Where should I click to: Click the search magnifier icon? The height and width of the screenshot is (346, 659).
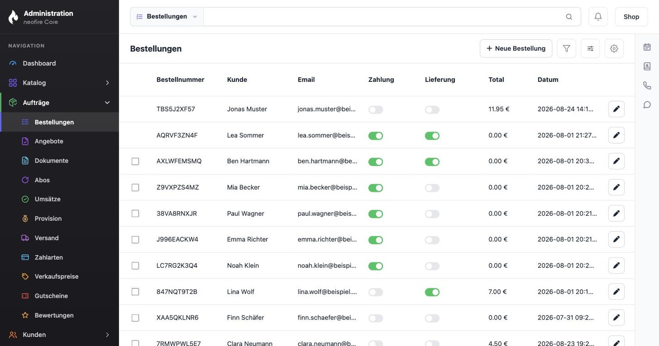[569, 17]
